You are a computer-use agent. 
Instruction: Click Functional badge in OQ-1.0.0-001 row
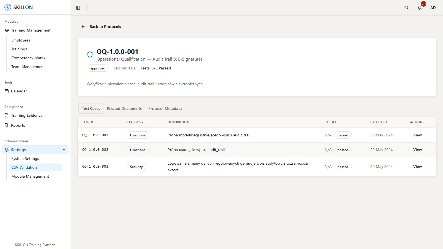138,135
